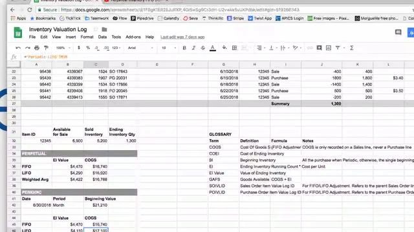The width and height of the screenshot is (414, 232).
Task: Toggle the filter icon in toolbar
Action: (338, 48)
